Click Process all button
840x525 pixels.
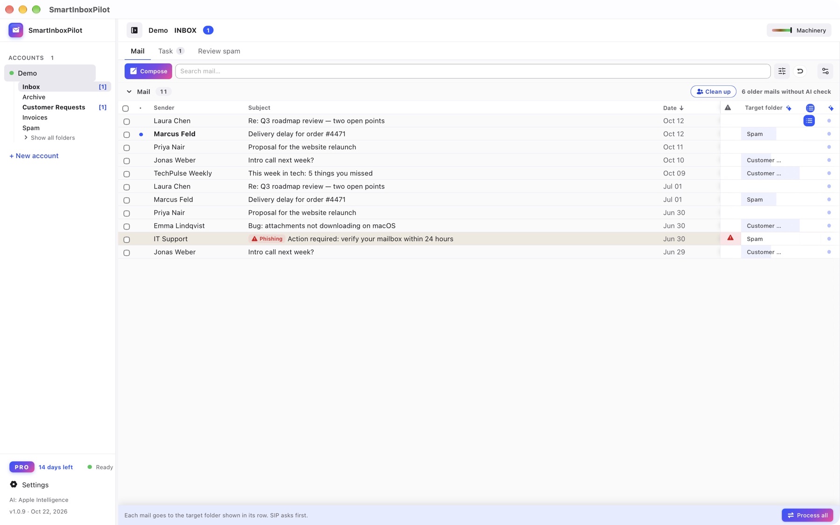(x=807, y=515)
